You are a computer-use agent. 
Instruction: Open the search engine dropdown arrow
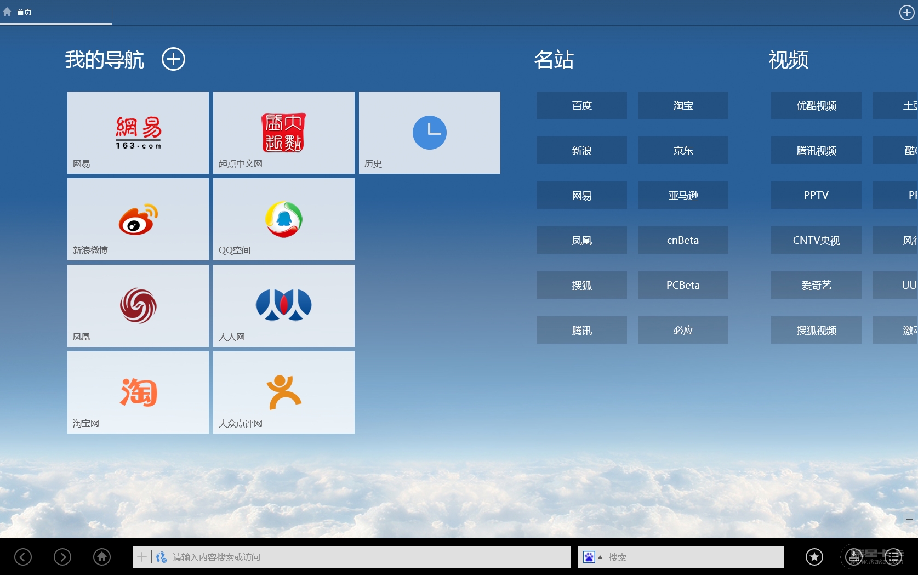pos(600,557)
